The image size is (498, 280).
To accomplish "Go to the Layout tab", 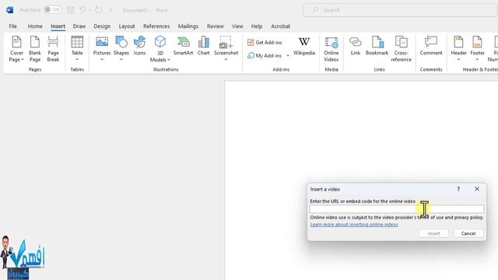I will pos(127,26).
